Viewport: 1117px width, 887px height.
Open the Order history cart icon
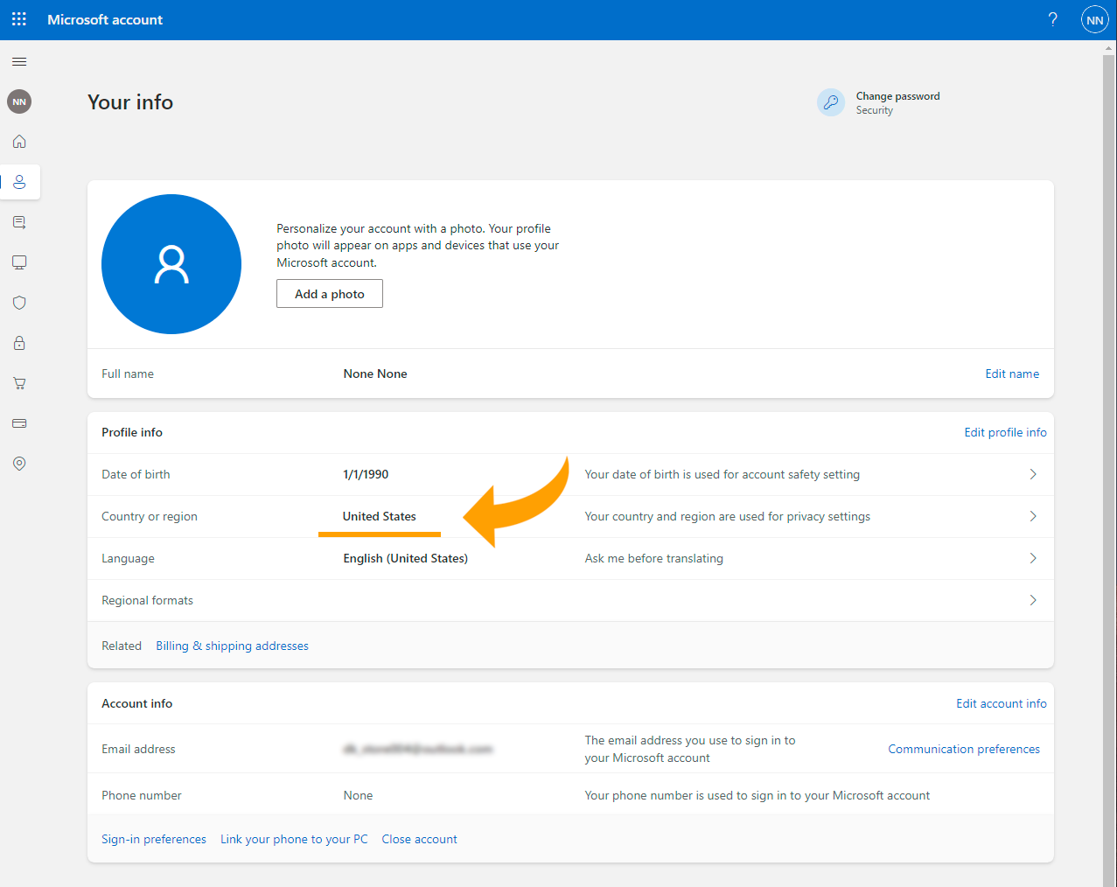[19, 383]
